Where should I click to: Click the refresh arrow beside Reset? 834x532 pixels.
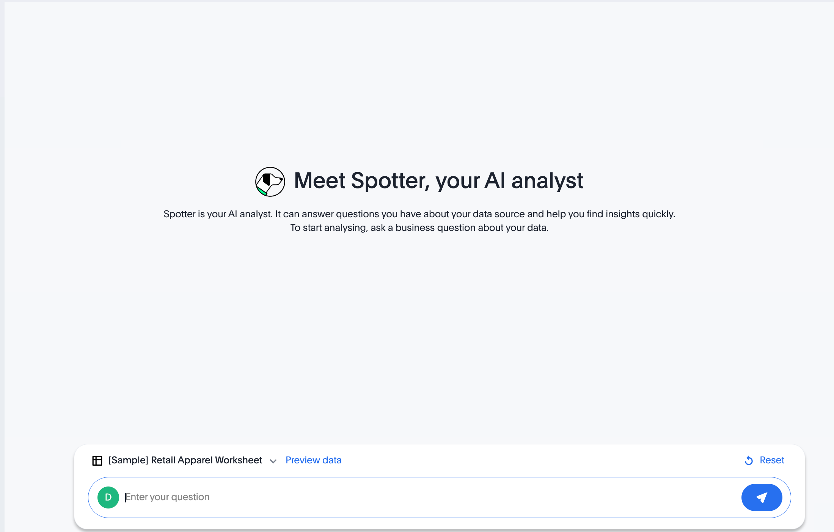748,460
